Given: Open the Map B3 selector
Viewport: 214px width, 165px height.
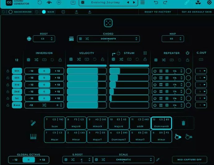Looking at the screenshot, I should point(173,39).
